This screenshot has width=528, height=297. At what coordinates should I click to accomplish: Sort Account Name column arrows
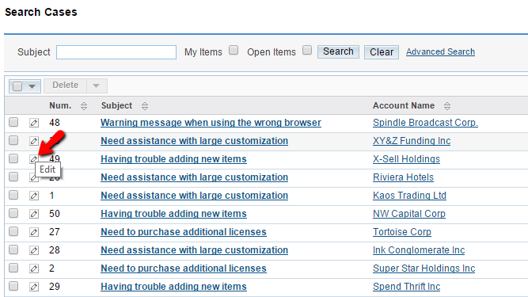pos(447,106)
